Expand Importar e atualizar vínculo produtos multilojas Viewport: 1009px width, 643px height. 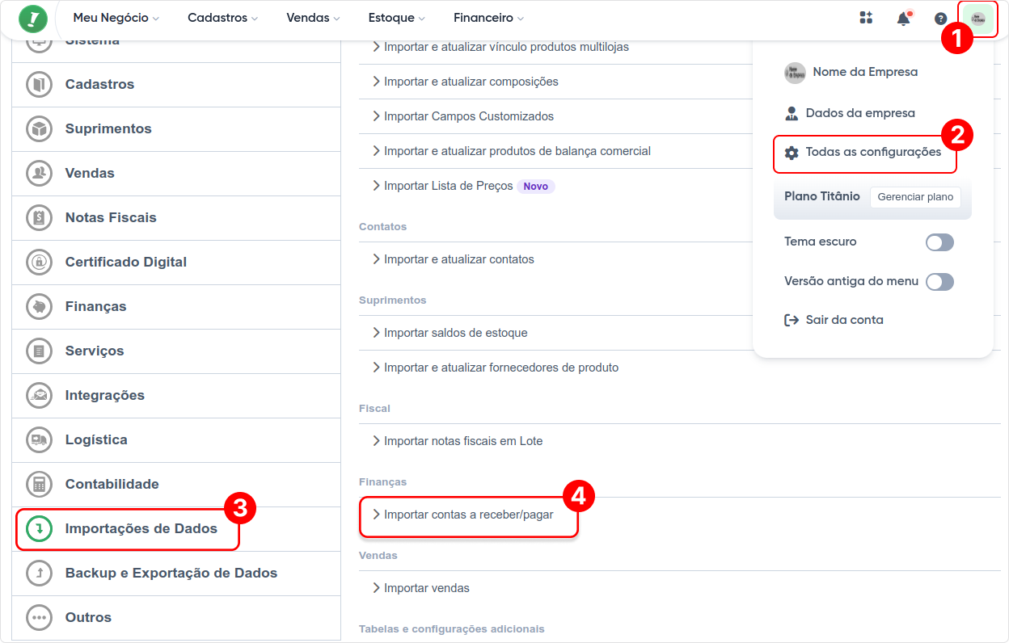500,47
